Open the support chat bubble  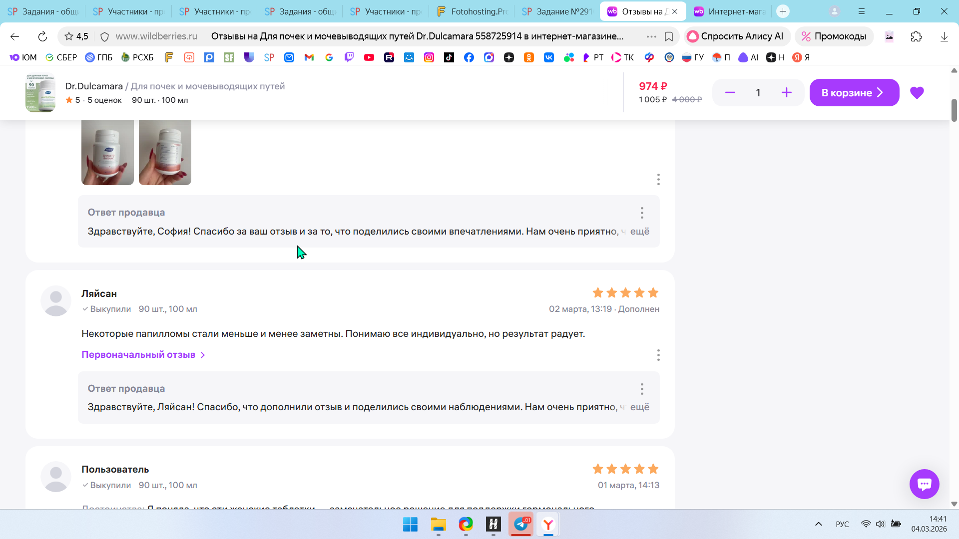tap(924, 484)
